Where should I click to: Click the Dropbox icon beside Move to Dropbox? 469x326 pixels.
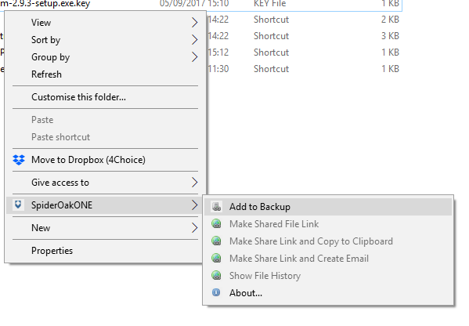coord(19,160)
